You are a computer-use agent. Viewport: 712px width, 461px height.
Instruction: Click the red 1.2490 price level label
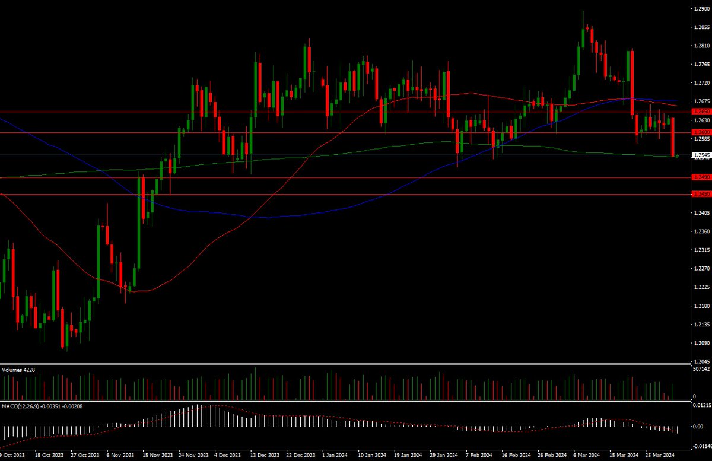pos(702,177)
